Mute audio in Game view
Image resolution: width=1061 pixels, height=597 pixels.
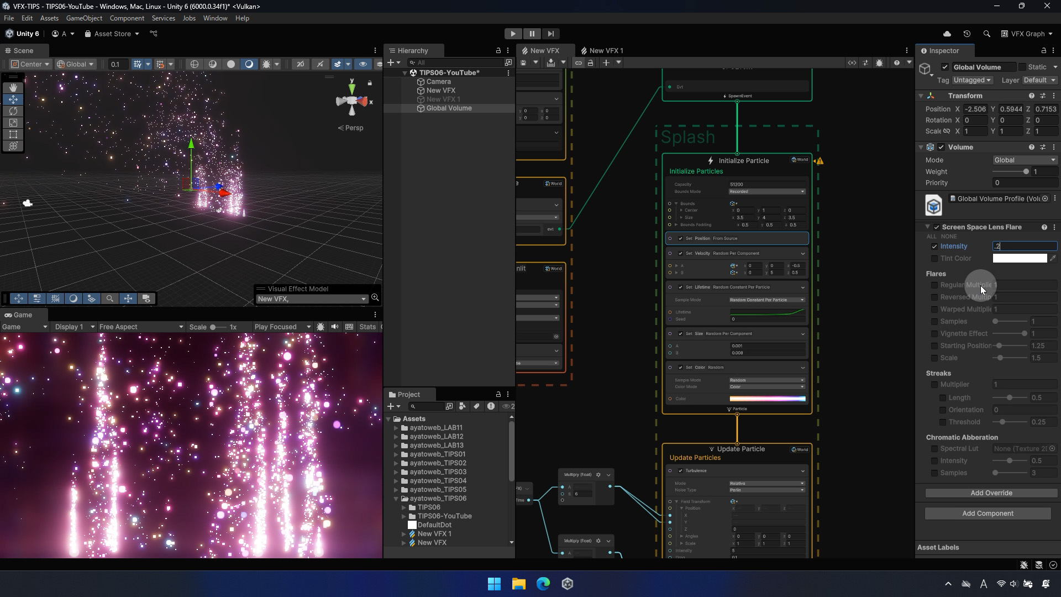point(335,327)
